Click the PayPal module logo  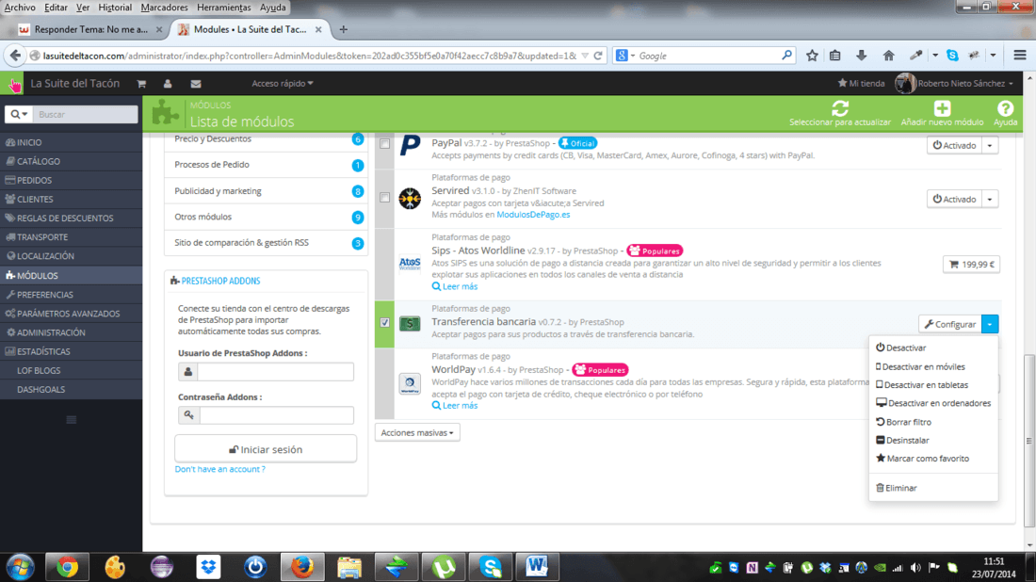pos(410,144)
